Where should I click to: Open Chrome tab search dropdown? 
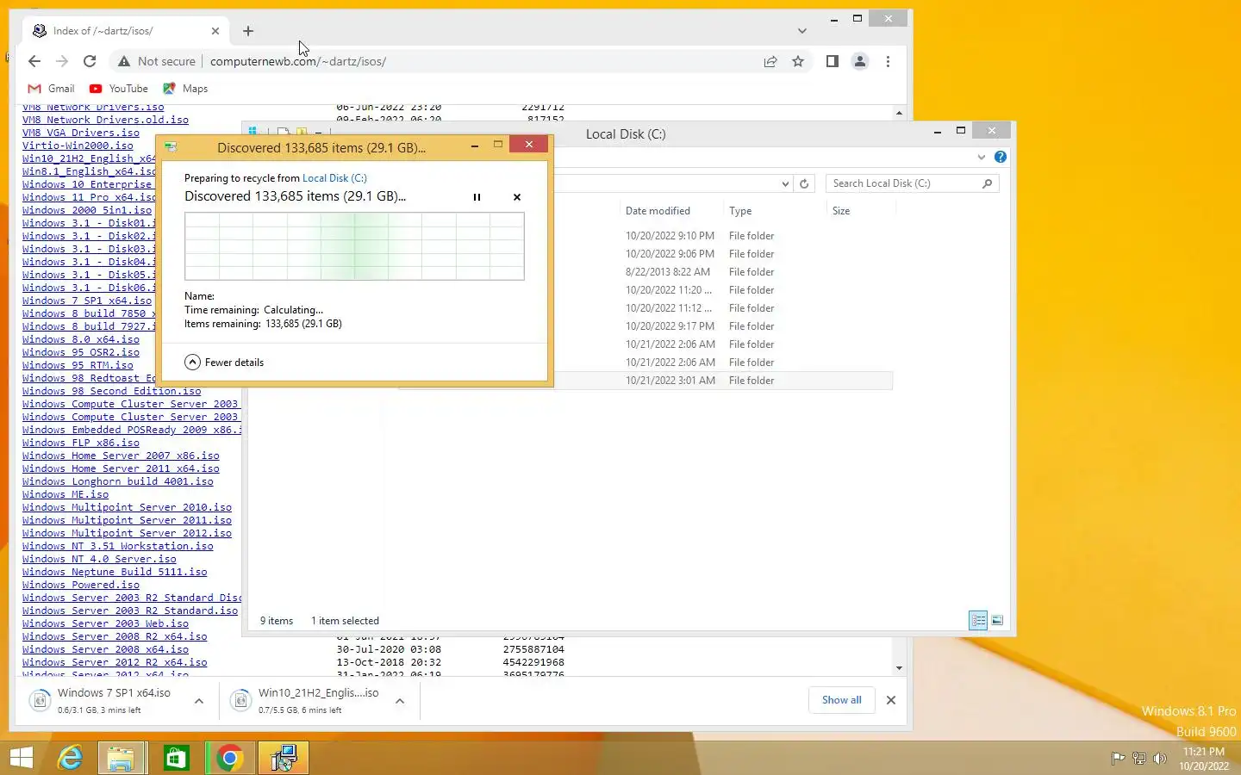(x=802, y=31)
